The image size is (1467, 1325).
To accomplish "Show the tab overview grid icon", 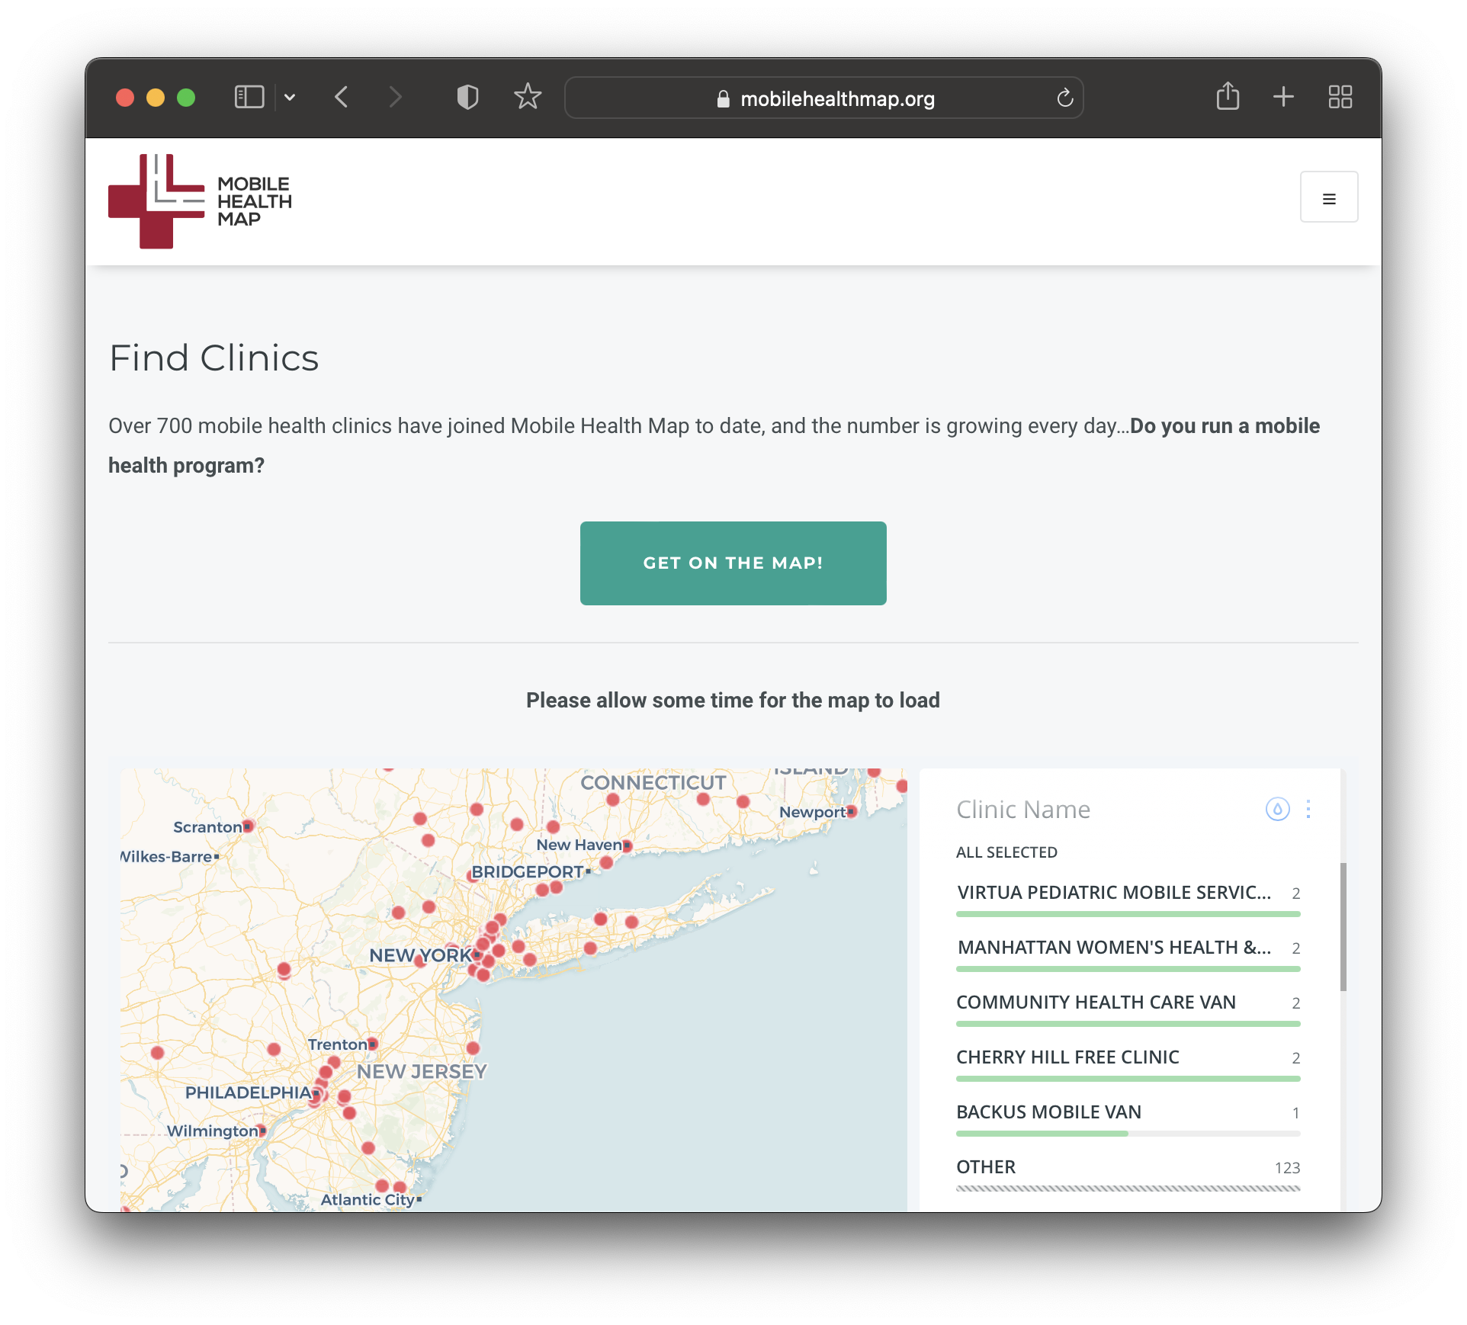I will click(x=1340, y=97).
